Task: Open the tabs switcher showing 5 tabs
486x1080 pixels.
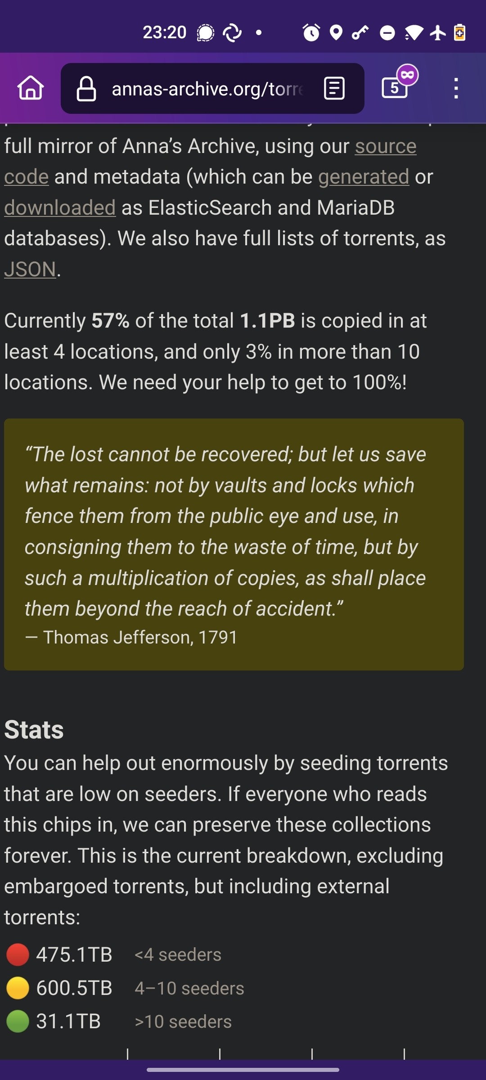Action: coord(396,87)
